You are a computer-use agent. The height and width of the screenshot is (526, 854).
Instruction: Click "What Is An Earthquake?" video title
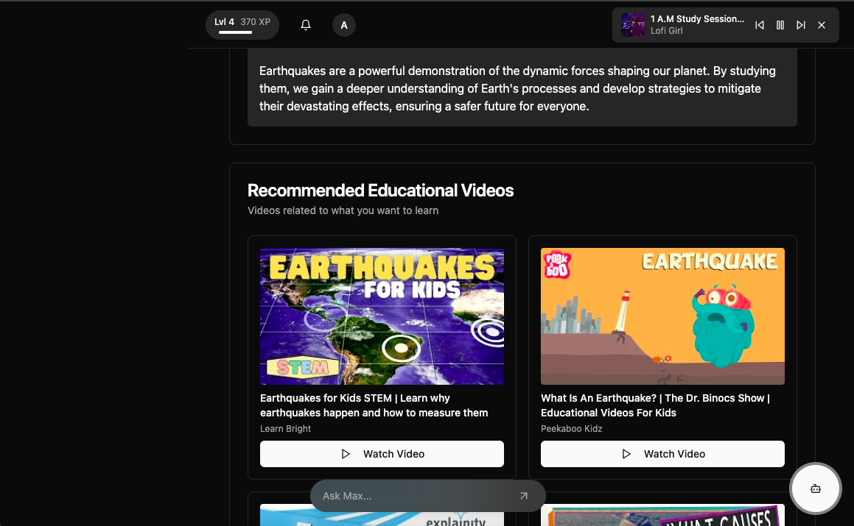pos(655,405)
